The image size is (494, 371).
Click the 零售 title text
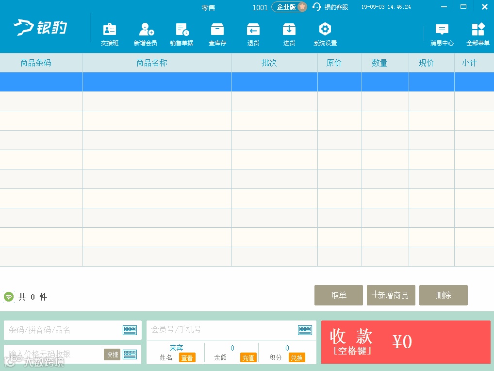[208, 7]
